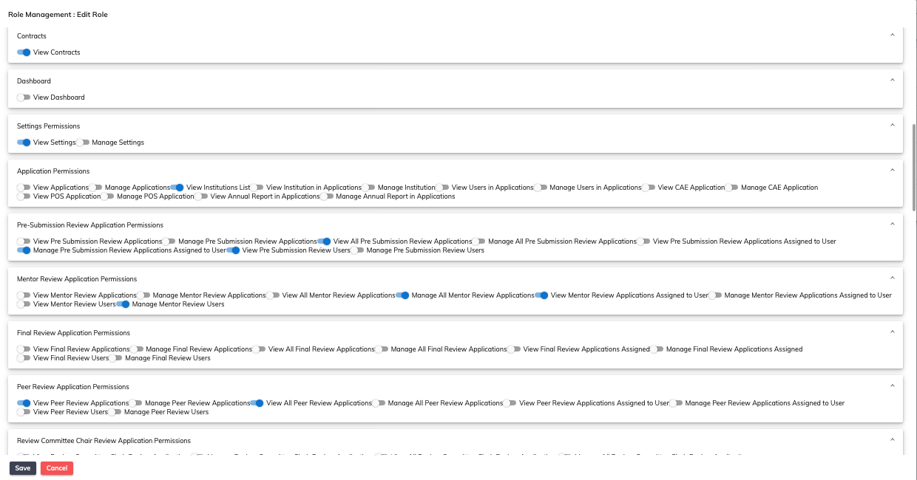Disable Manage Pre Submission Review Applications Assigned to User

(x=24, y=250)
